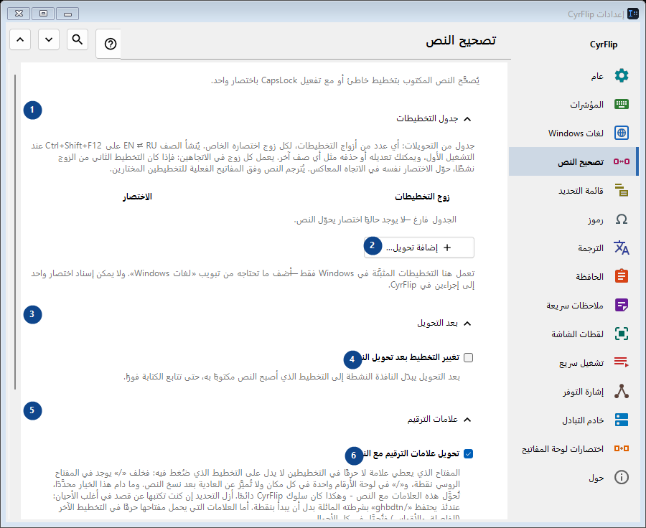
Task: Open 'اختصارات لوحة المفاتيح' page
Action: pyautogui.click(x=573, y=448)
